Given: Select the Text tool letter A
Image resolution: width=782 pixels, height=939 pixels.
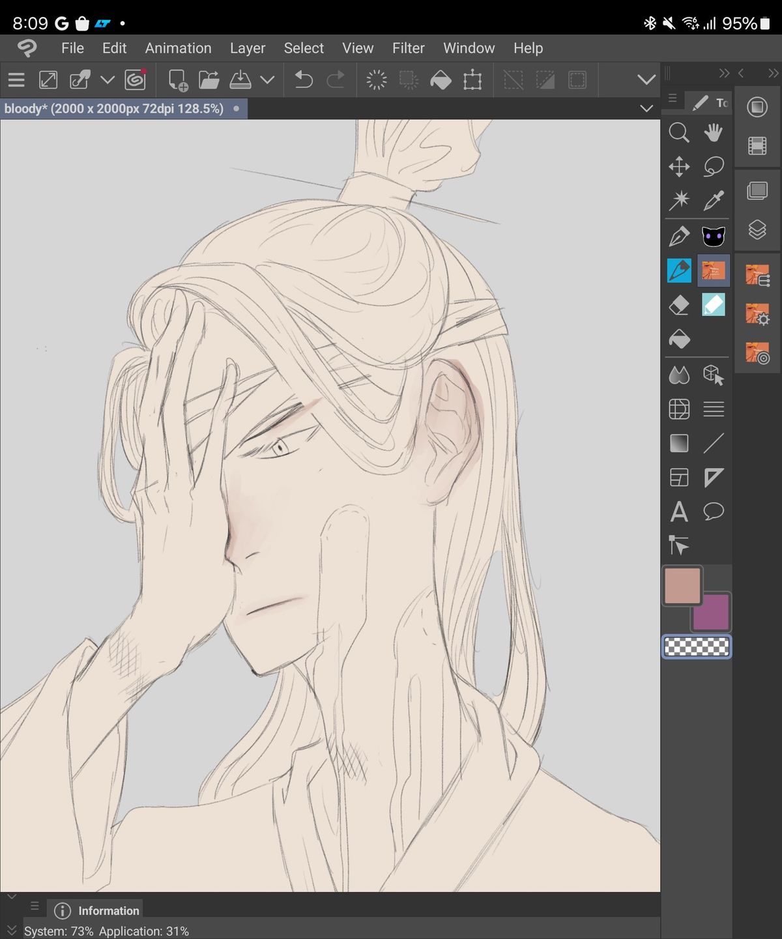Looking at the screenshot, I should 679,512.
